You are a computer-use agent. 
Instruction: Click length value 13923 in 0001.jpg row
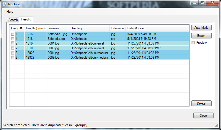point(30,53)
